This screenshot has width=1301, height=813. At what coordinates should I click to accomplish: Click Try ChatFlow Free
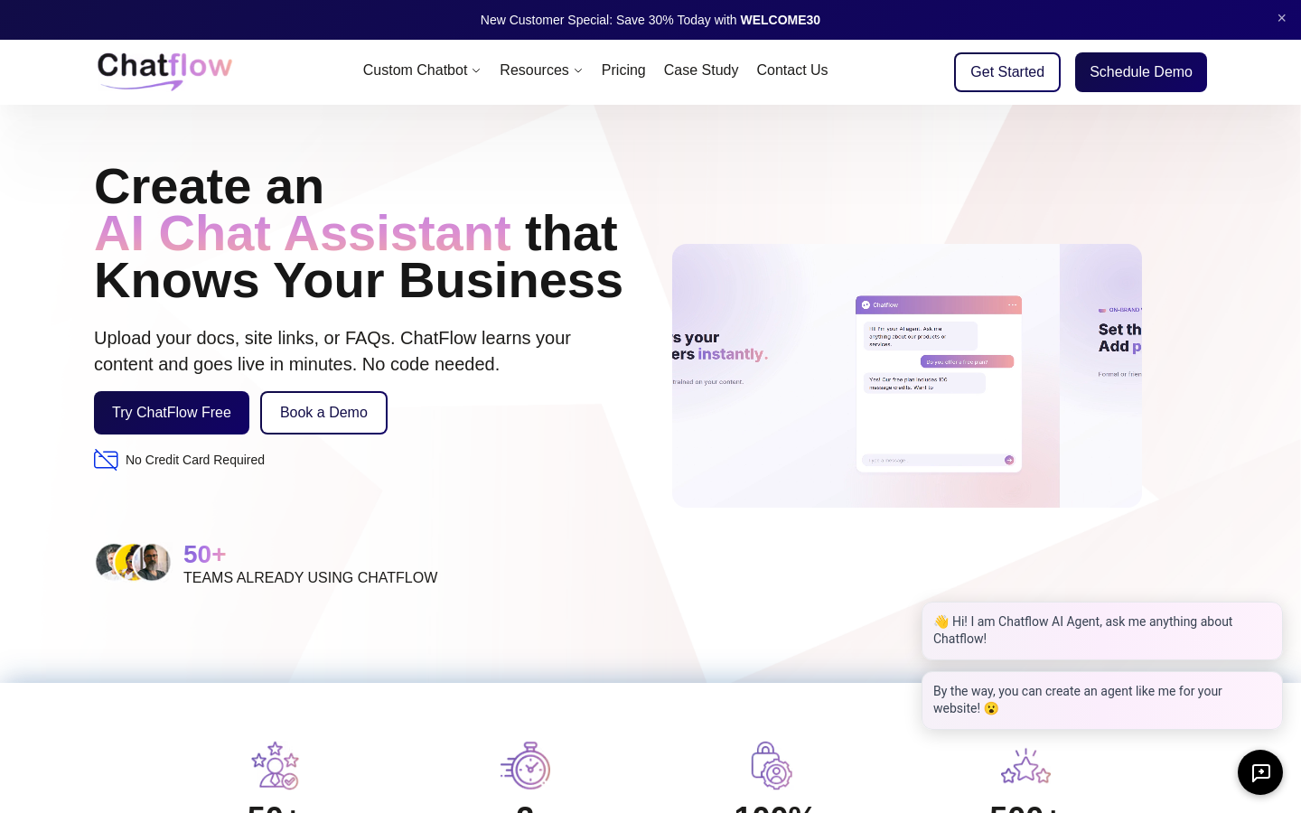pyautogui.click(x=172, y=413)
